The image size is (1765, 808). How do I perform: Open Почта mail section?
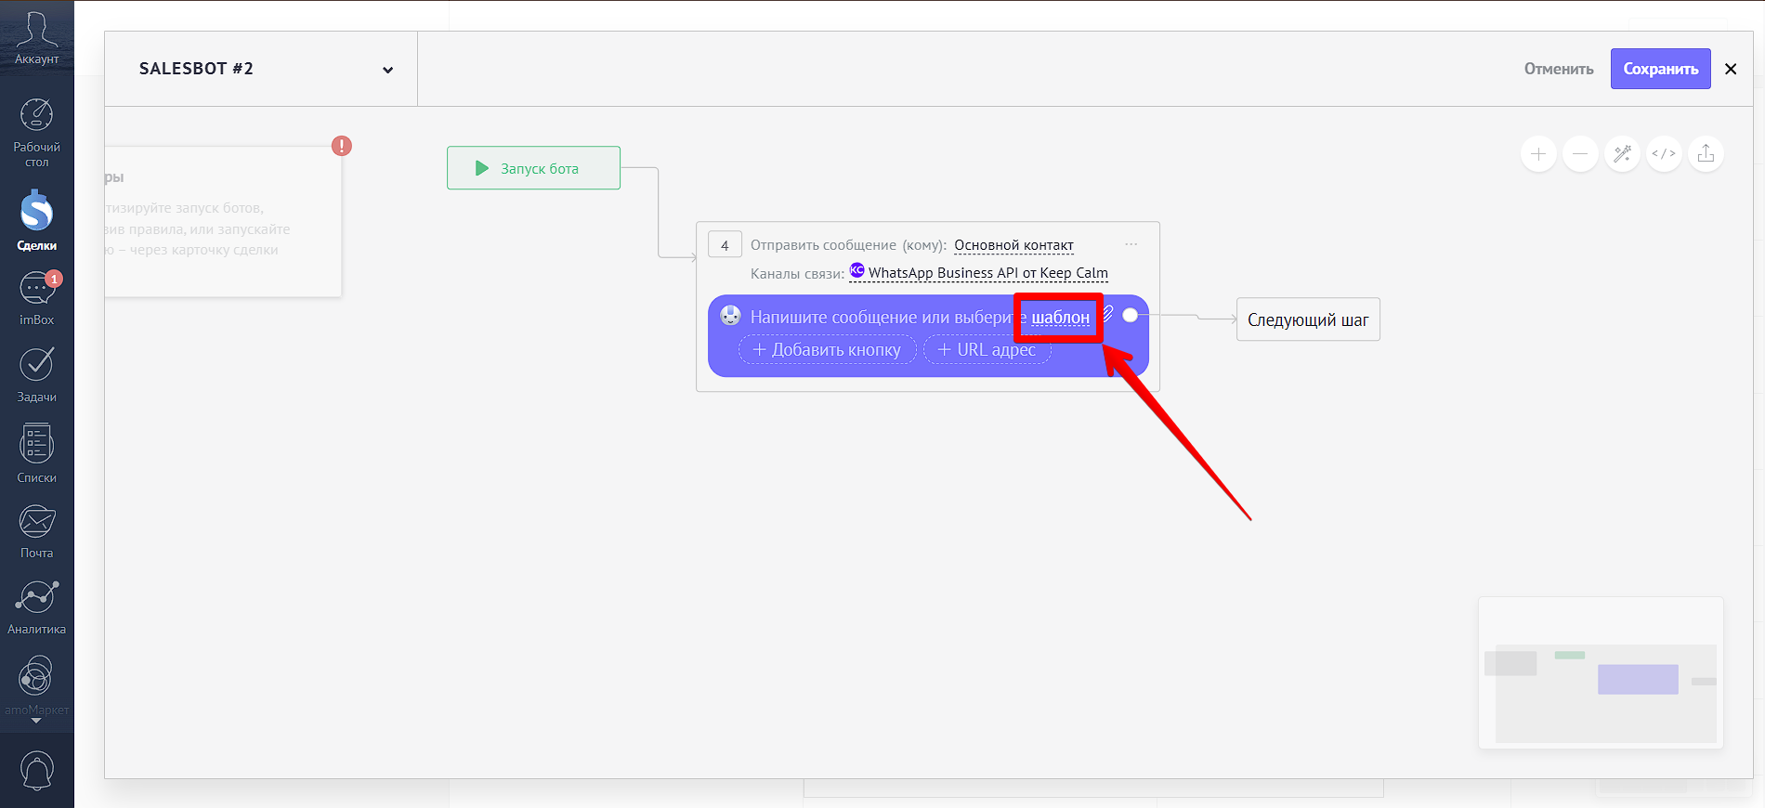click(x=36, y=532)
